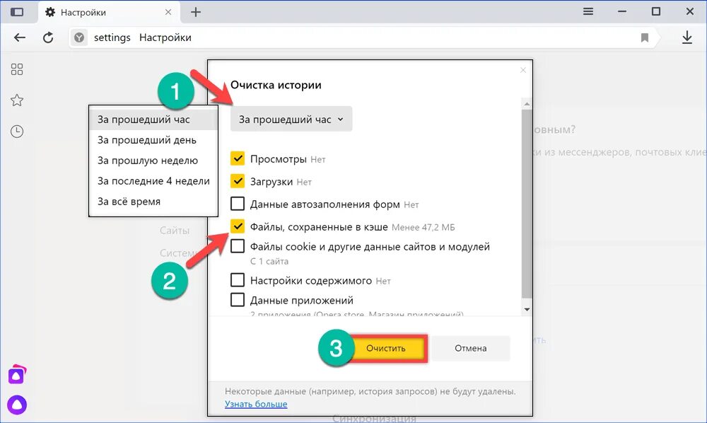This screenshot has width=707, height=423.
Task: Open the browser hamburger menu
Action: click(588, 11)
